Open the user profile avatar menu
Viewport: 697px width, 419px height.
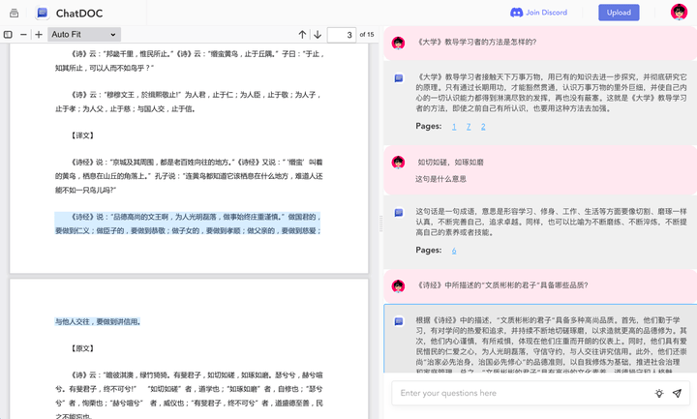tap(679, 13)
